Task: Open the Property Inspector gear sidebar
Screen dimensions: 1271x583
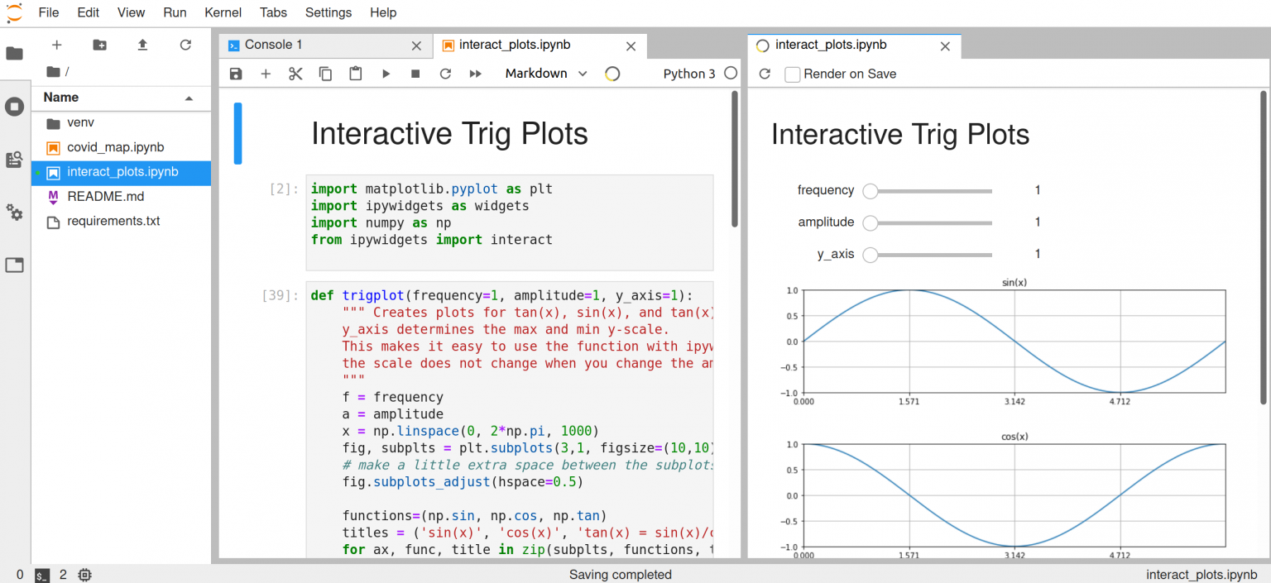Action: click(x=14, y=213)
